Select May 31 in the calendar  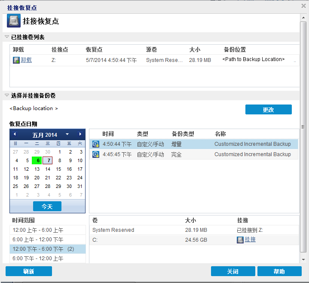coord(80,186)
